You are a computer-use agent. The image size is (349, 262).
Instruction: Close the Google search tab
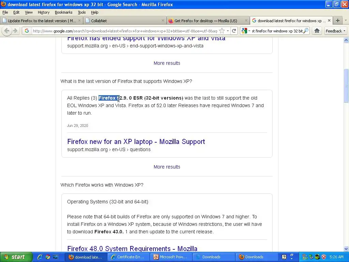[329, 20]
